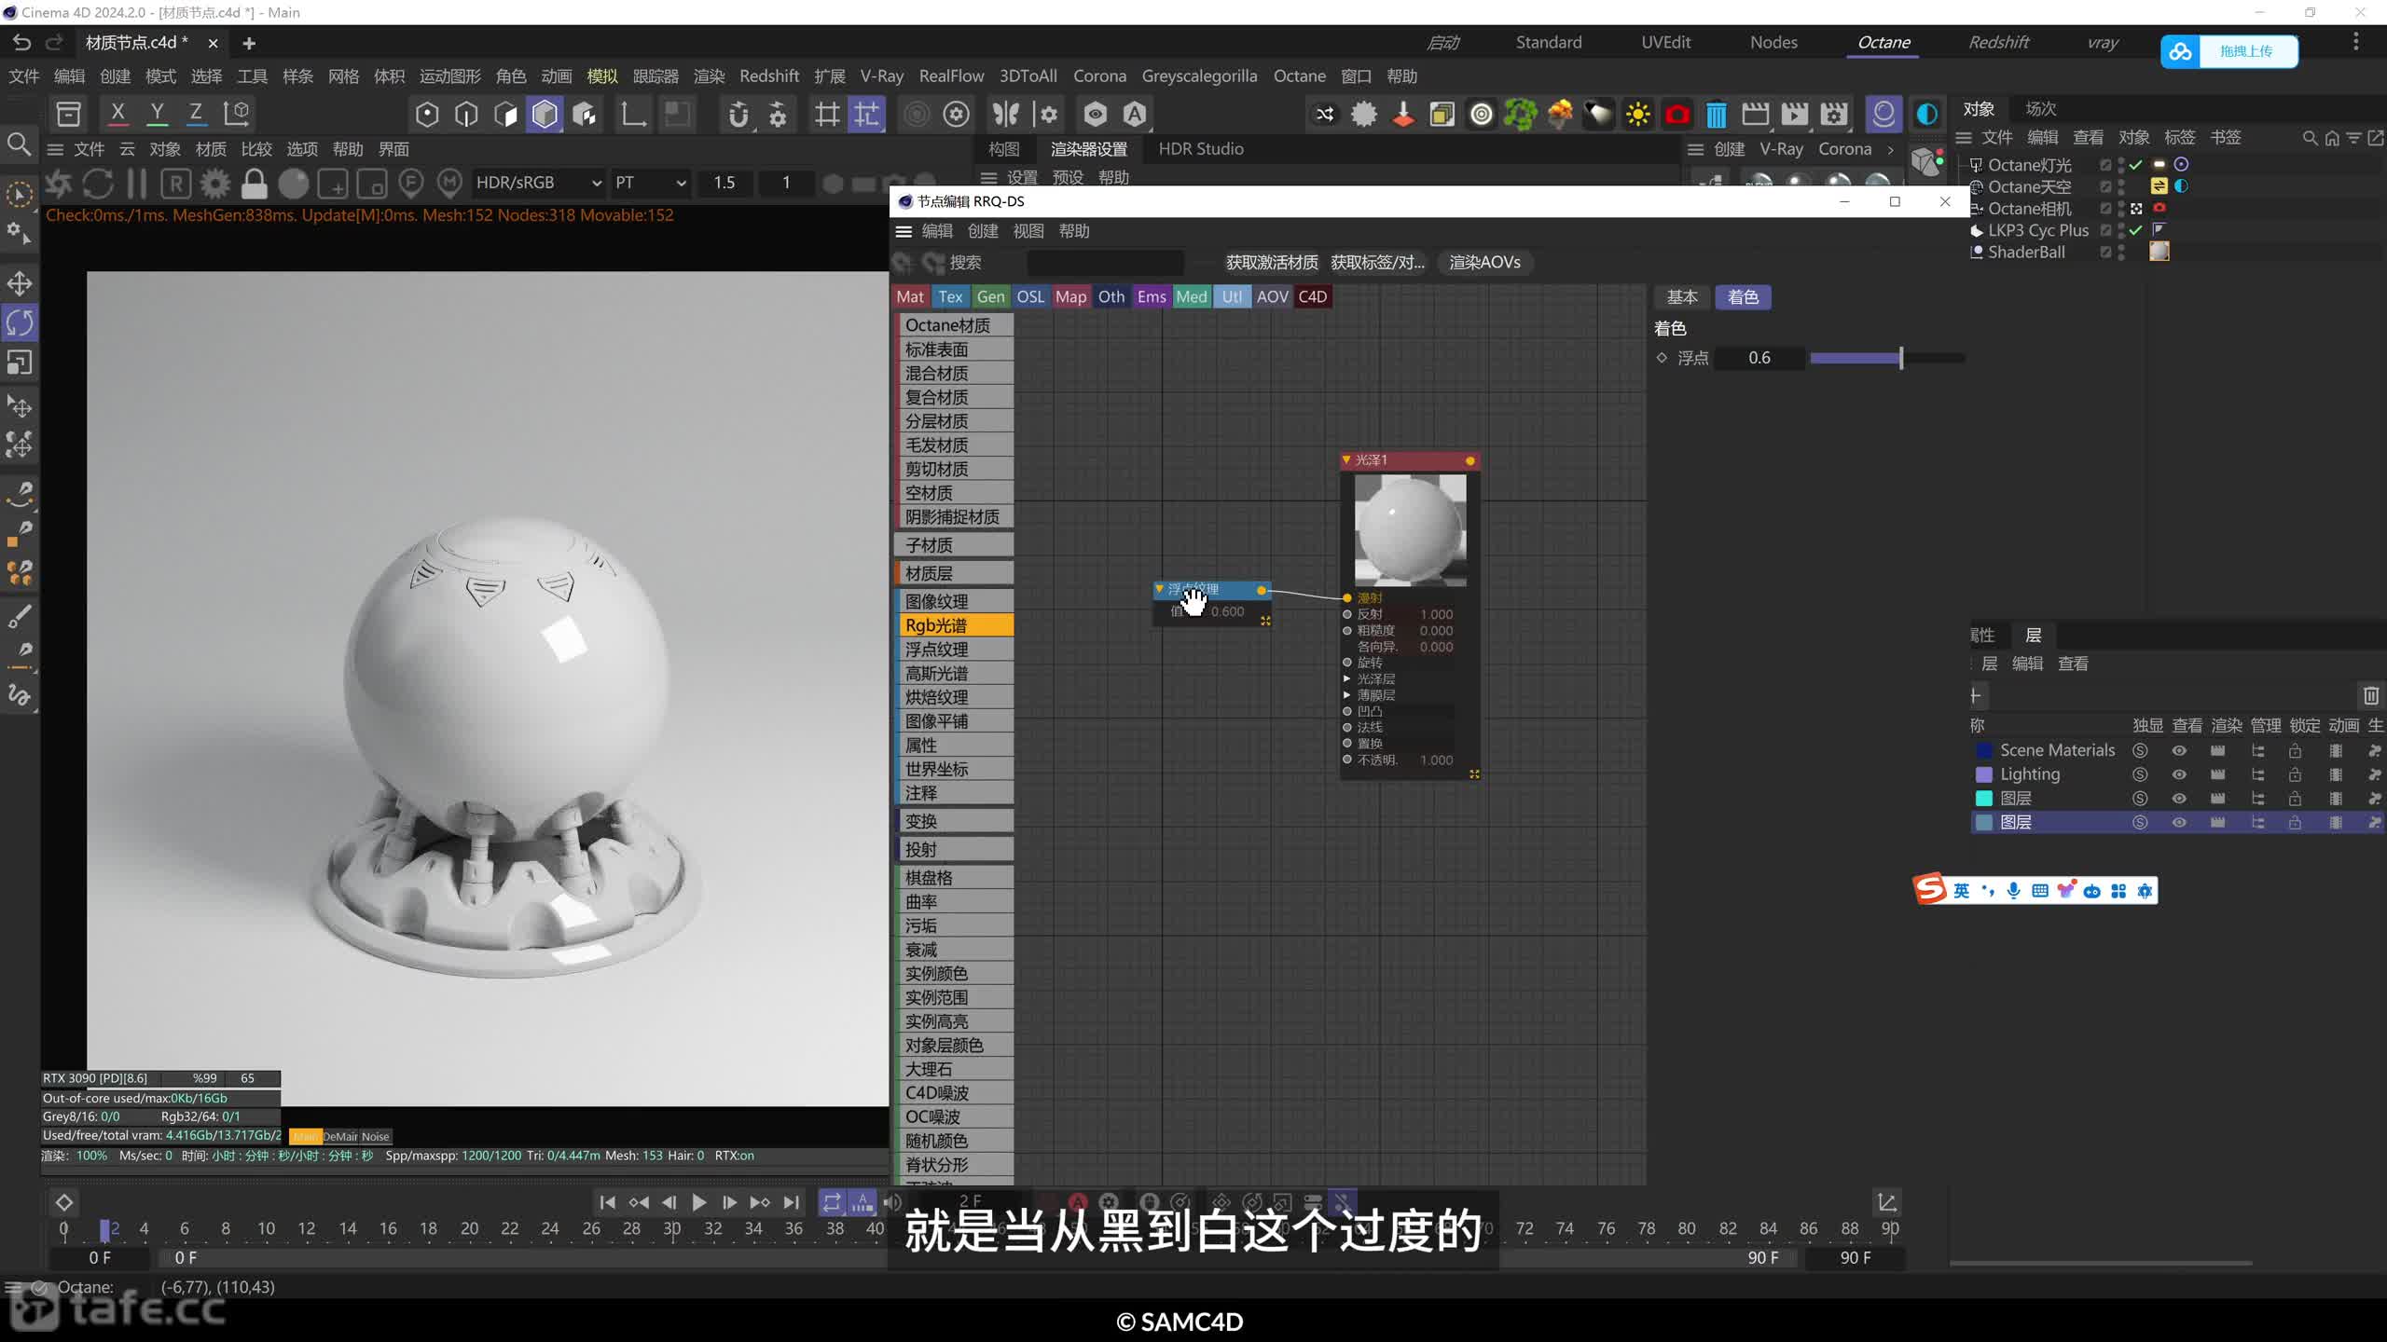This screenshot has width=2387, height=1342.
Task: Click the redo arrow icon
Action: pyautogui.click(x=55, y=43)
